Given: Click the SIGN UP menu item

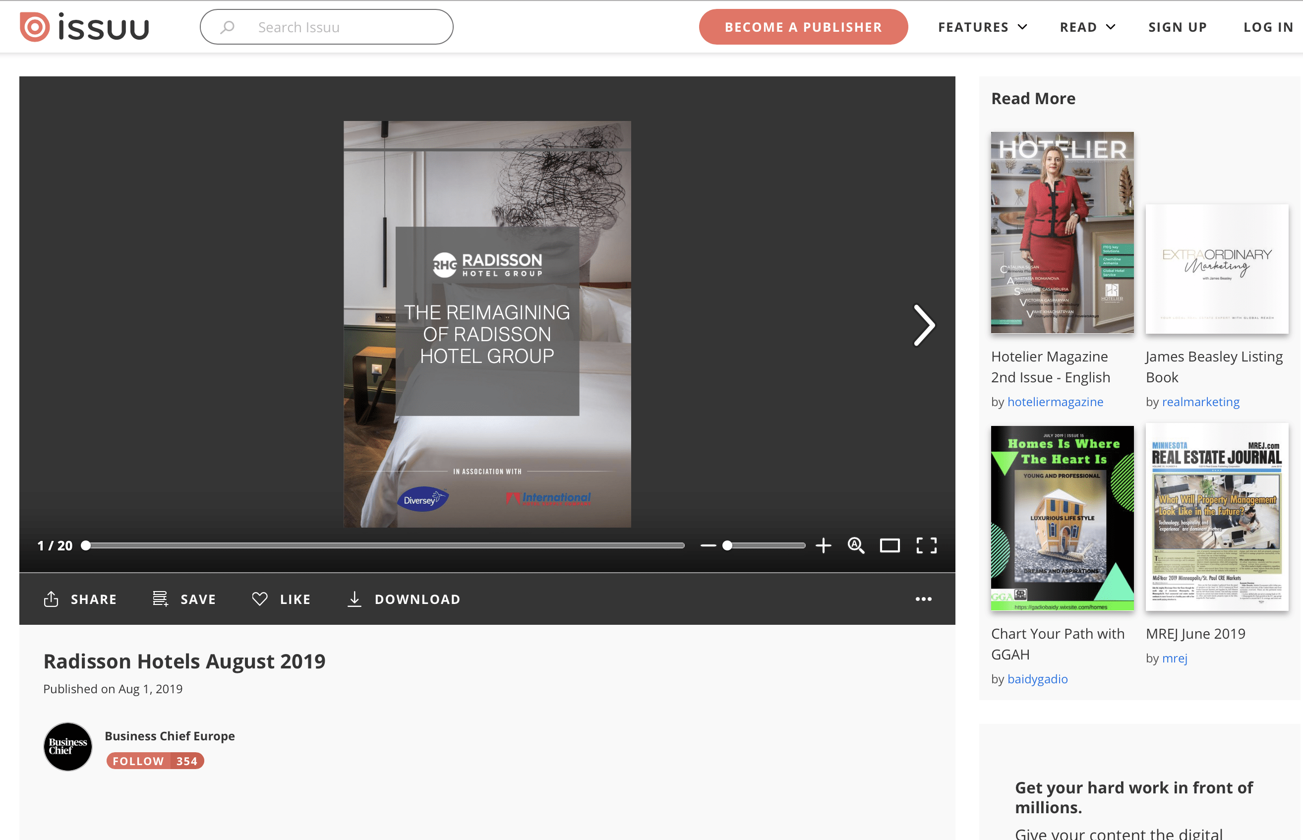Looking at the screenshot, I should pyautogui.click(x=1178, y=27).
